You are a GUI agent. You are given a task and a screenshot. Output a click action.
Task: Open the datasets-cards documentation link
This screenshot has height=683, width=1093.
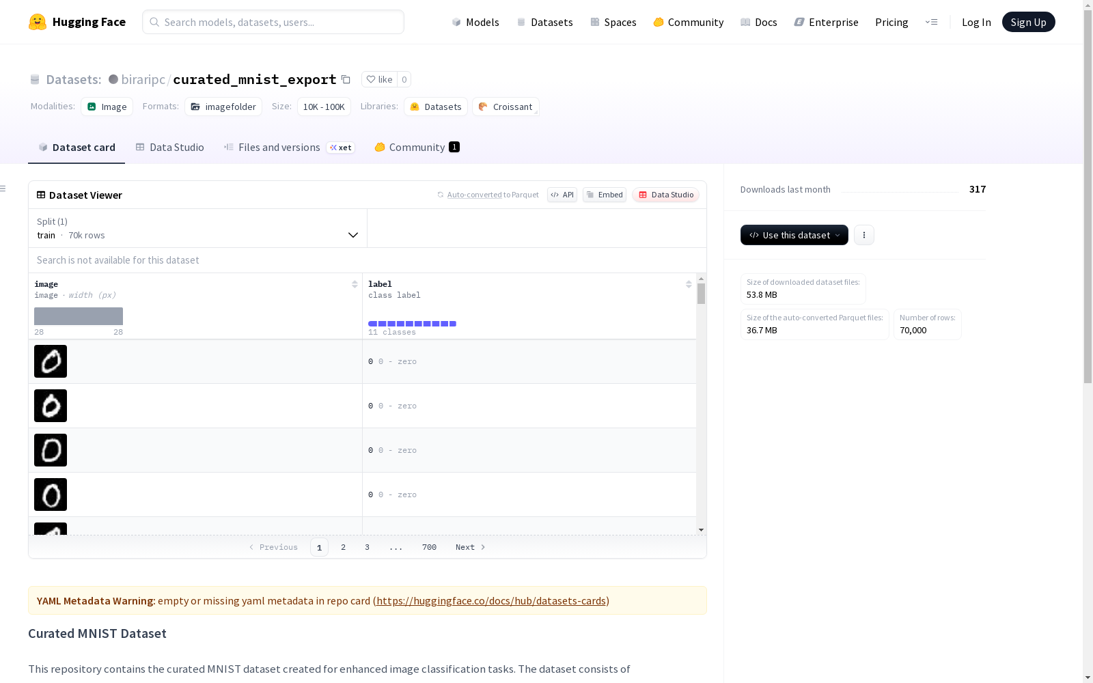[491, 601]
